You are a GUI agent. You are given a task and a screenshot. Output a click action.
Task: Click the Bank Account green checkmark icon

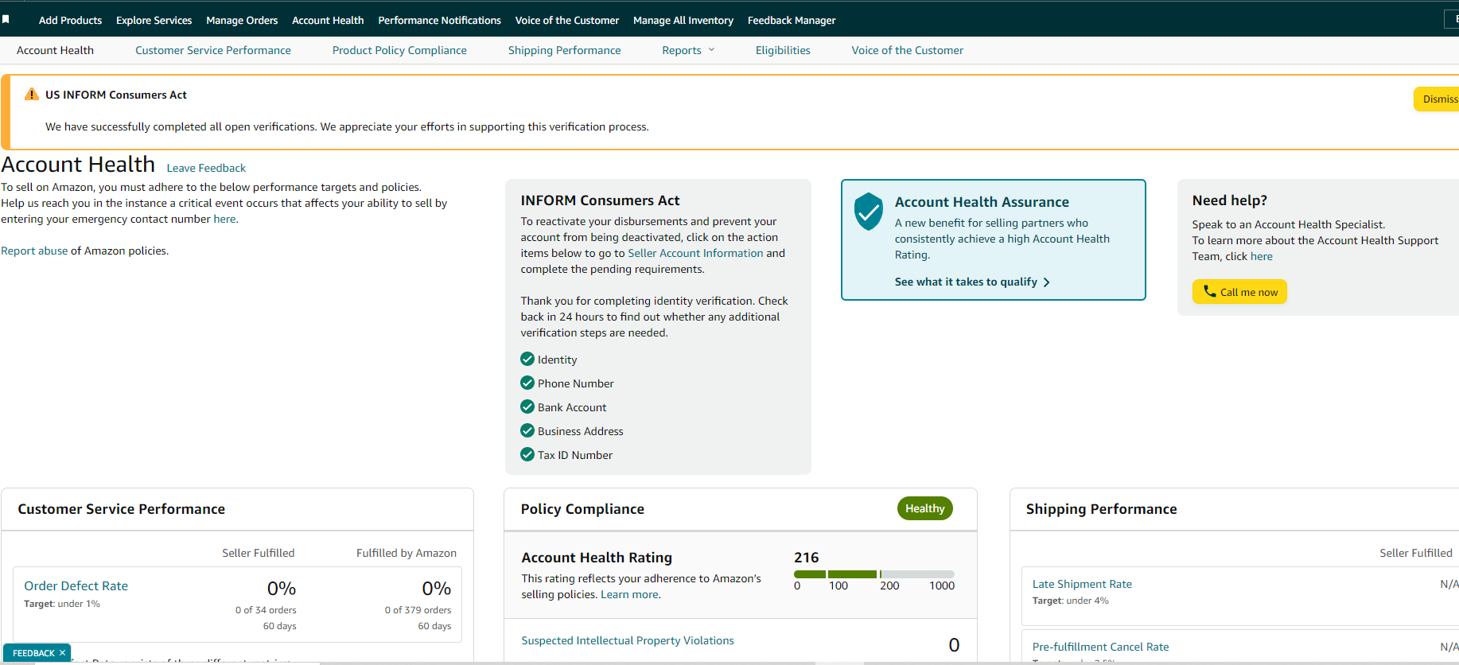click(527, 406)
